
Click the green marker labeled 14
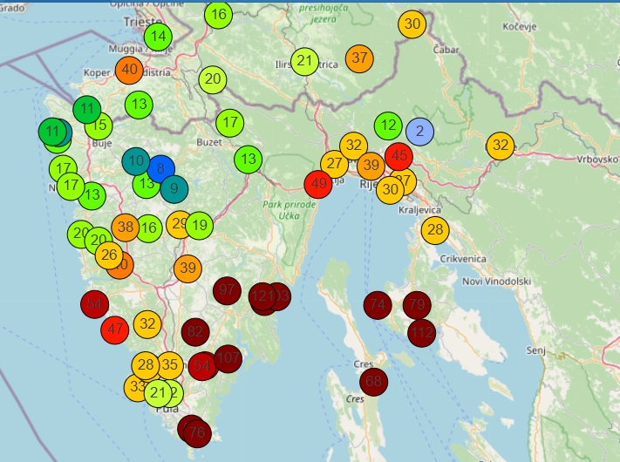point(158,37)
